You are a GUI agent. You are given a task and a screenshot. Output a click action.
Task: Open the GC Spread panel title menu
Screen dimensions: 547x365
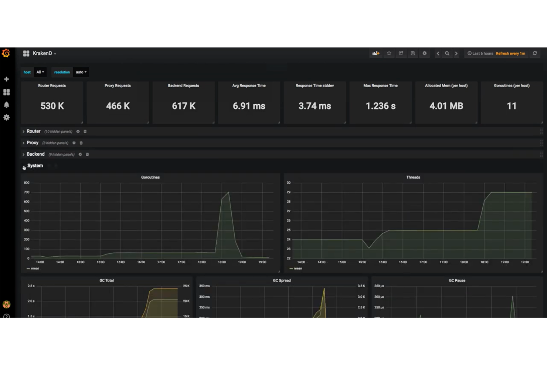(282, 280)
